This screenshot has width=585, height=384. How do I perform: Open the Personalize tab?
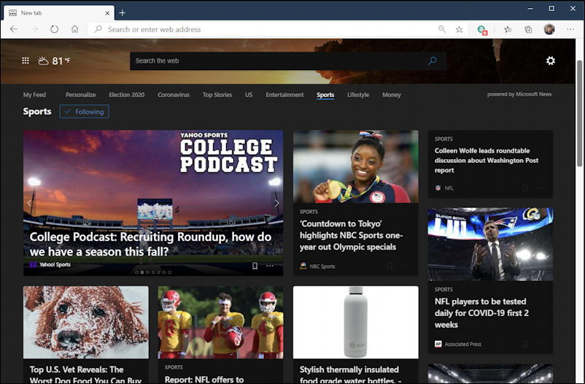click(80, 95)
